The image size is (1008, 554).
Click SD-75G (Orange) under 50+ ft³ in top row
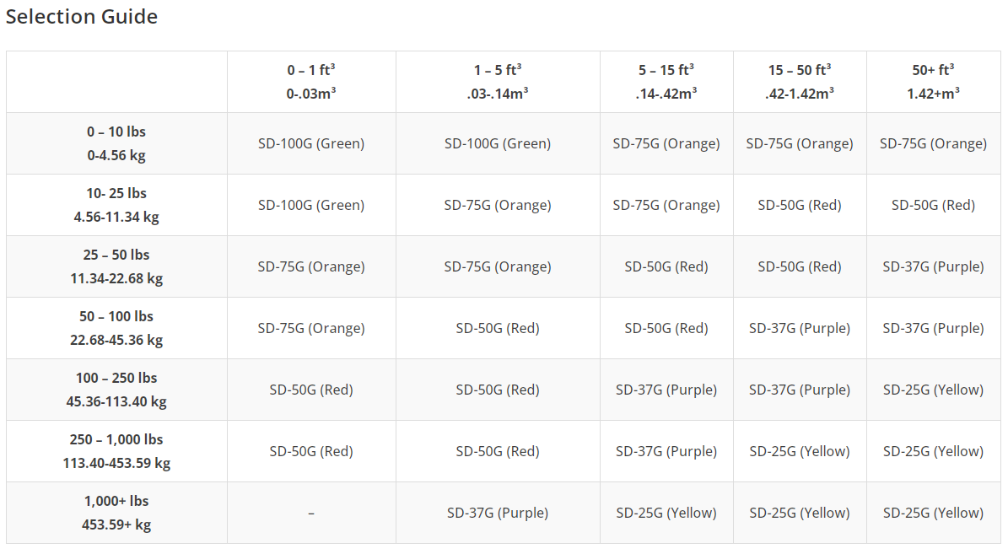(x=934, y=143)
